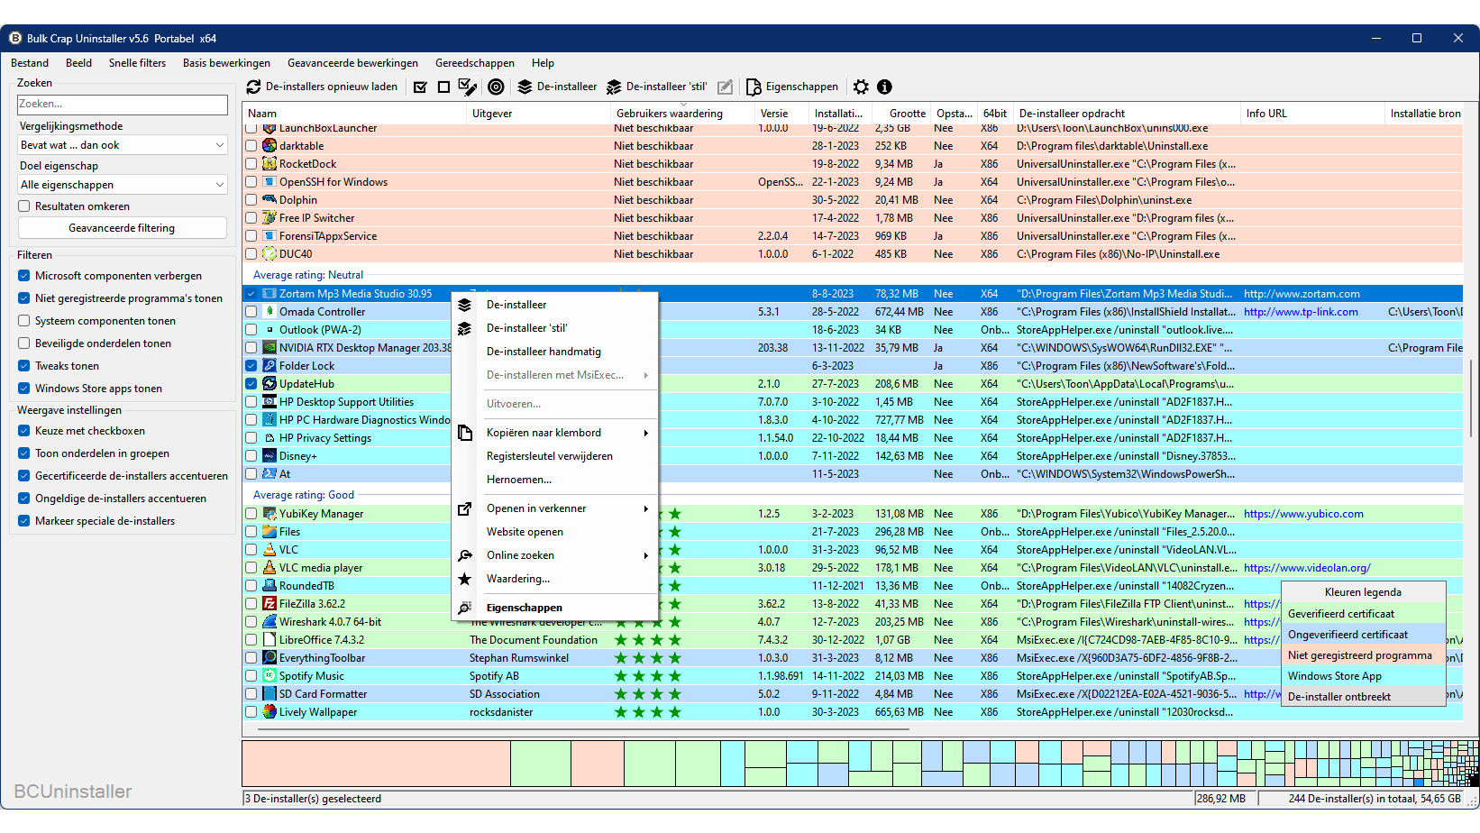1480x833 pixels.
Task: Select 'Registersleutel verwijderen' in context menu
Action: 550,456
